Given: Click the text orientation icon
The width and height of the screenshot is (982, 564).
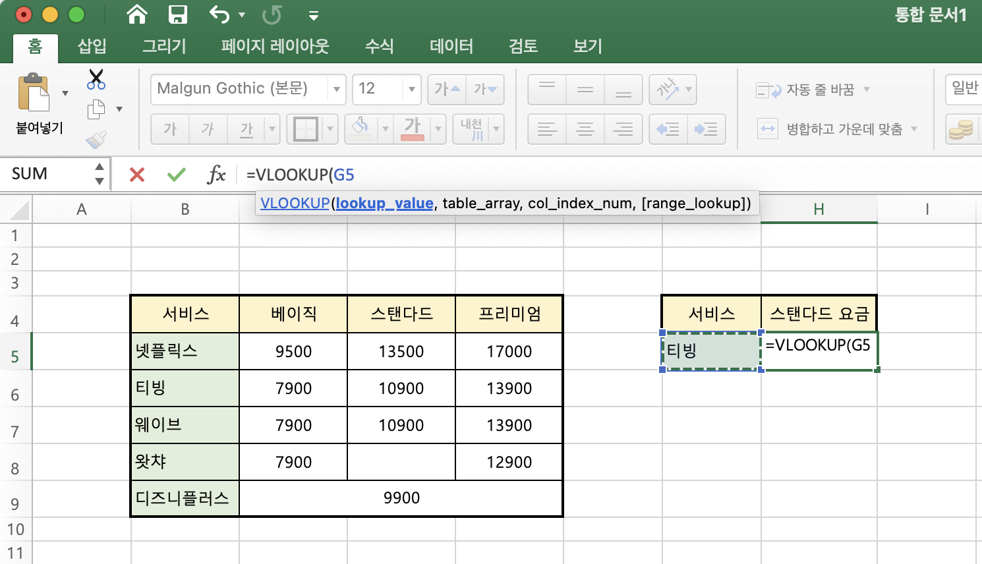Looking at the screenshot, I should pyautogui.click(x=668, y=89).
